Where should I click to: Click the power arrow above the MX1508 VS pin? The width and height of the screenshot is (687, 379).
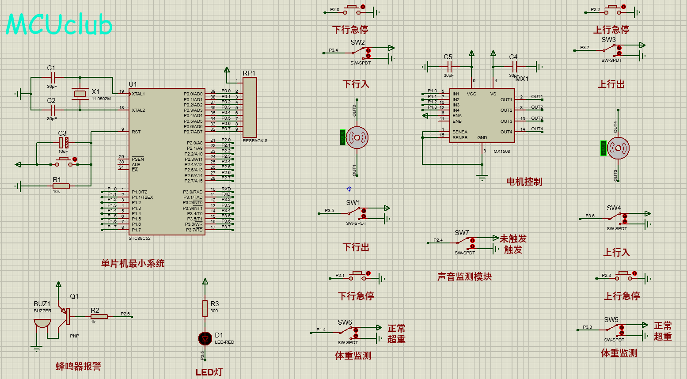493,54
